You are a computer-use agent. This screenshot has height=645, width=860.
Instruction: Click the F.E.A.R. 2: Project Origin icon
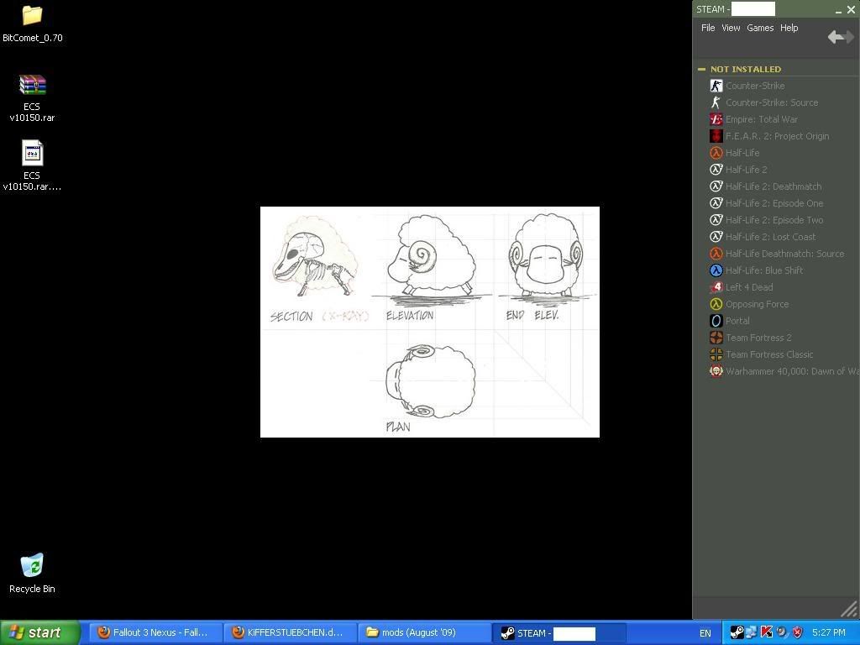[x=716, y=136]
